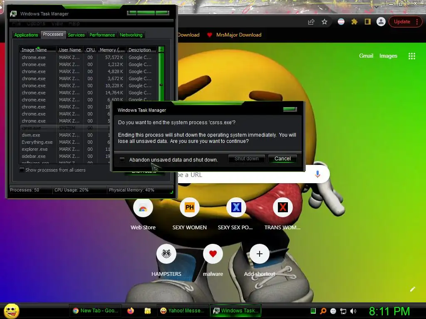Open the volume speaker tray icon
The height and width of the screenshot is (319, 426).
pyautogui.click(x=353, y=311)
